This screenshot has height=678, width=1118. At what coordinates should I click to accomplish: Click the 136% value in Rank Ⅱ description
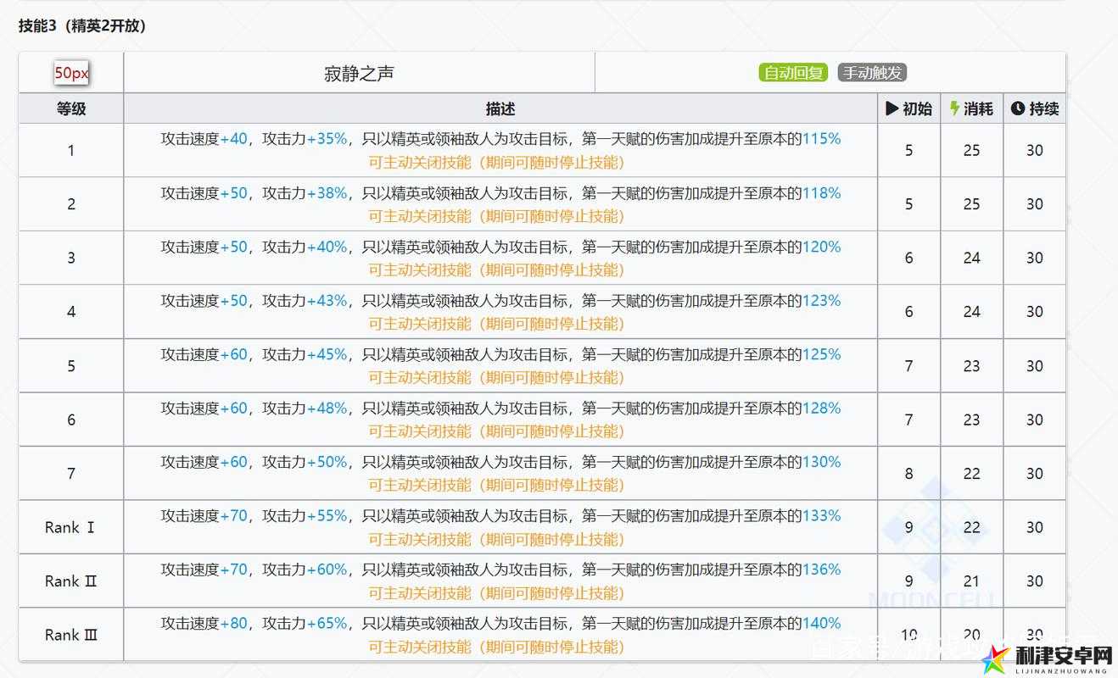pyautogui.click(x=821, y=570)
